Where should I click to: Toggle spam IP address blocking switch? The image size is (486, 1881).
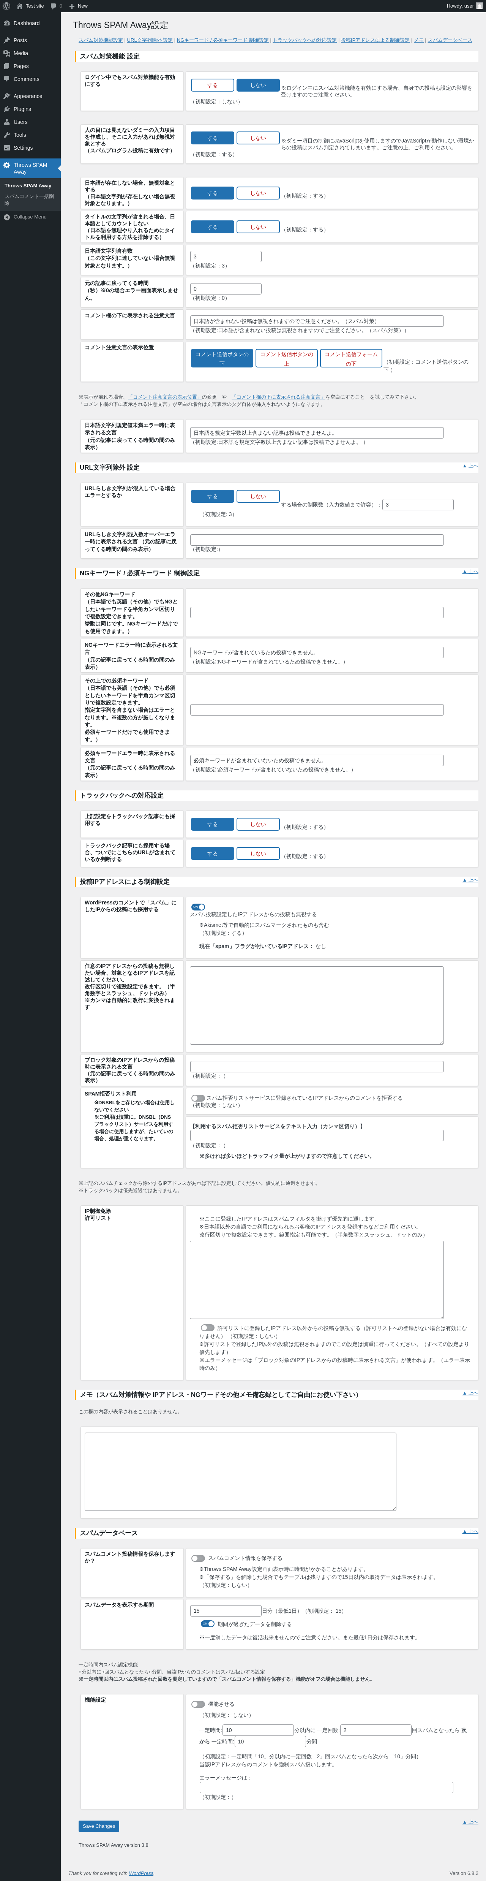point(199,907)
